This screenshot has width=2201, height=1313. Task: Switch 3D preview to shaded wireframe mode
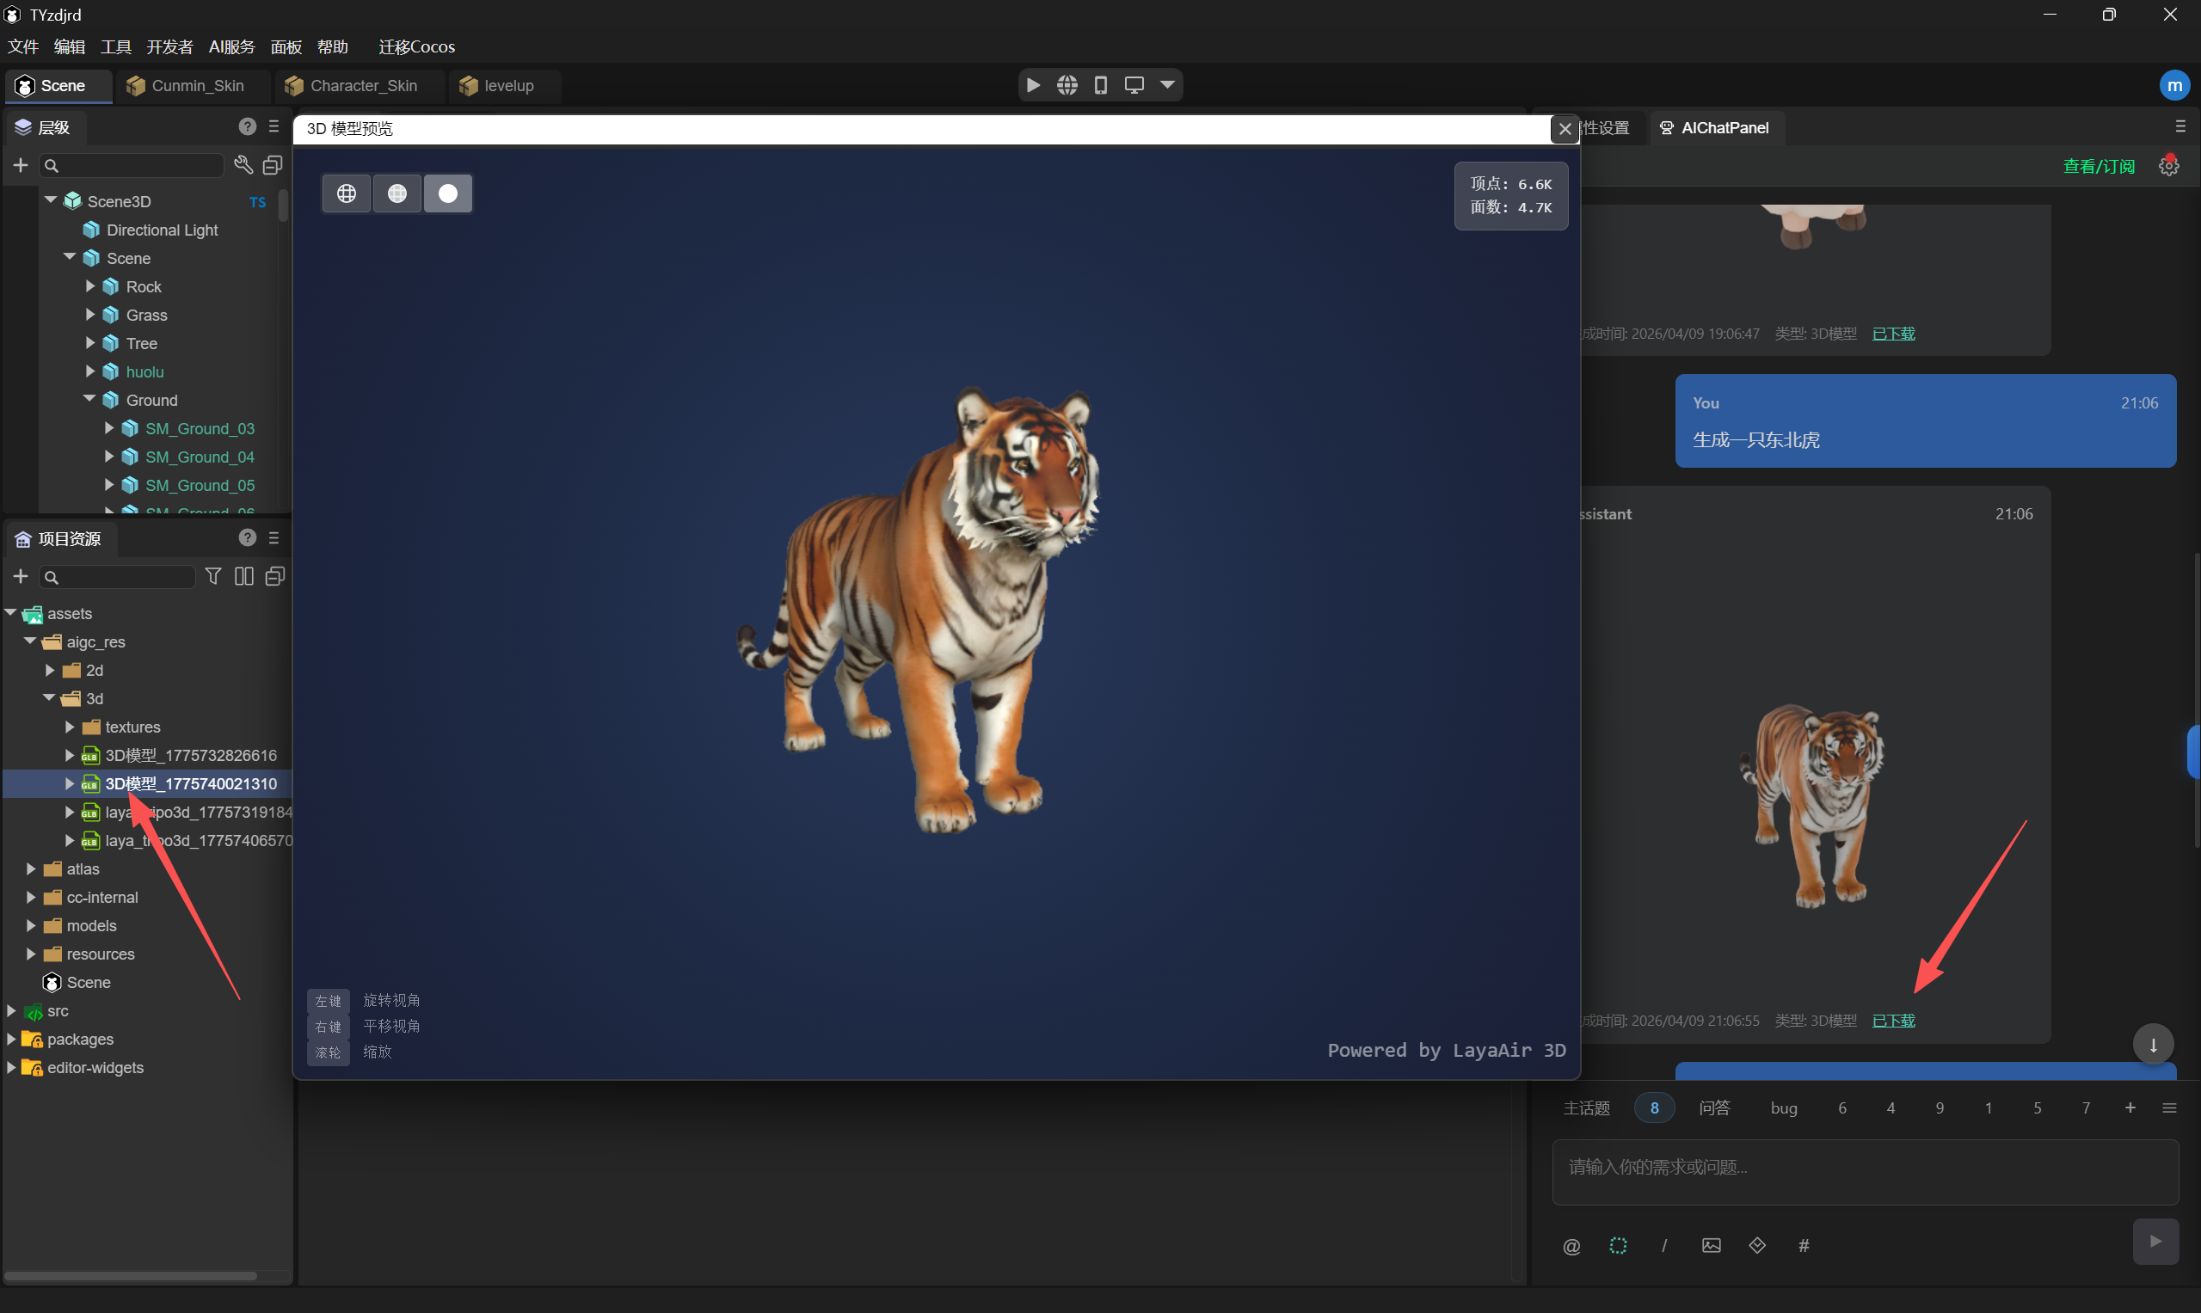coord(397,193)
